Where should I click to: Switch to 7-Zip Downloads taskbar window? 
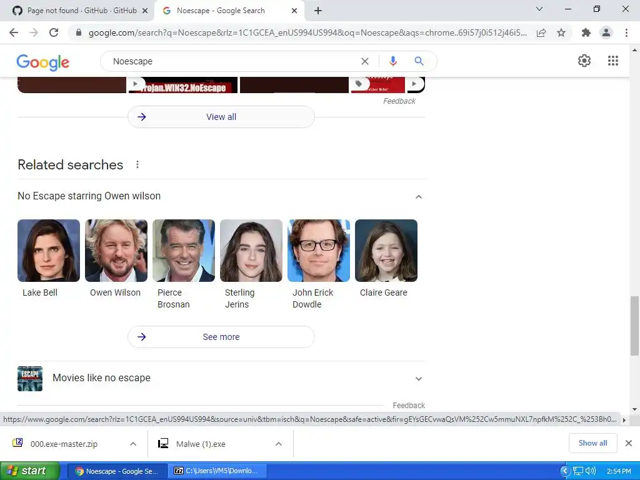pyautogui.click(x=219, y=471)
